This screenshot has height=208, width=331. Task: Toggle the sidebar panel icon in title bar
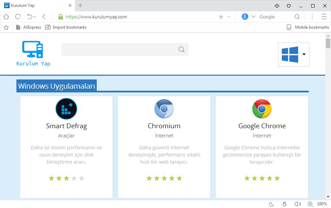pyautogui.click(x=277, y=6)
